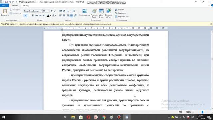The width and height of the screenshot is (213, 120).
Task: Align text to the right
Action: point(68,16)
